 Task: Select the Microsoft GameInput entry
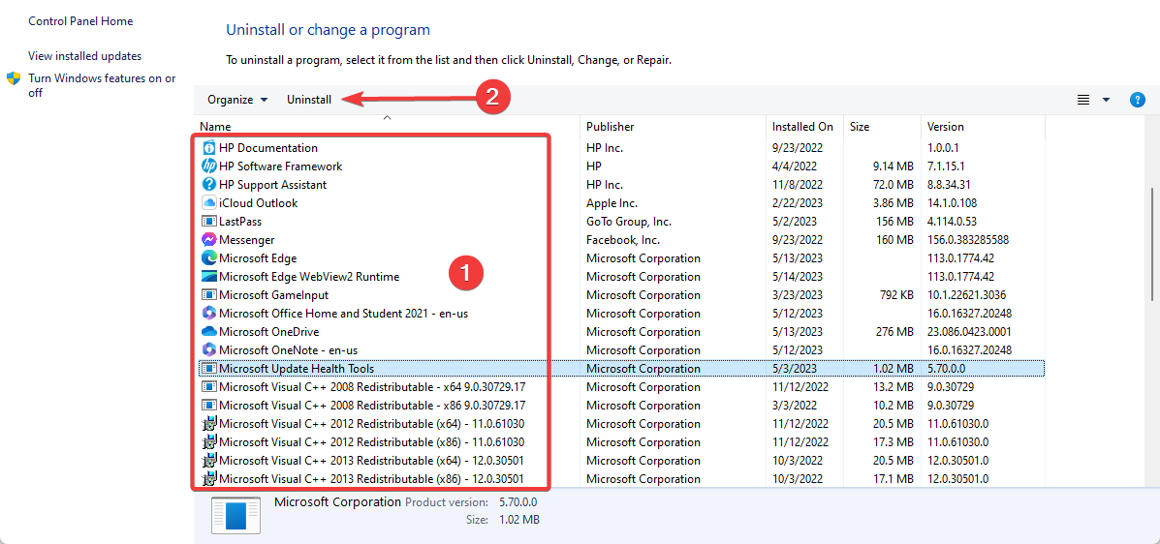(620, 295)
